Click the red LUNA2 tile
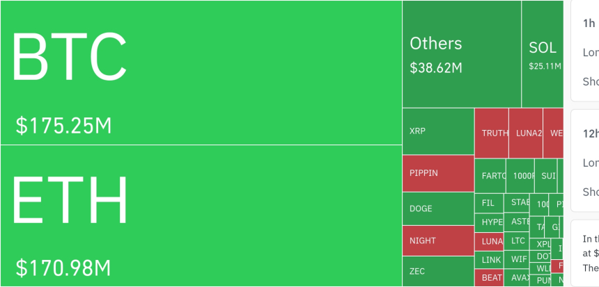The width and height of the screenshot is (599, 287). [x=525, y=133]
